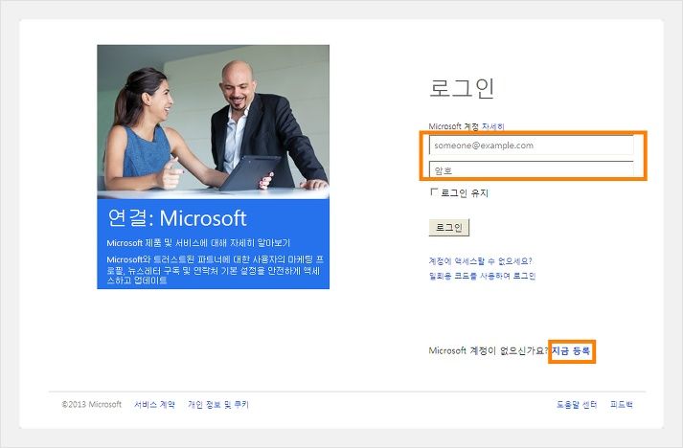Click the 'Microsoft 제품 및 서비스에 대해 자세히 알아보기' text
683x448 pixels.
(x=198, y=243)
